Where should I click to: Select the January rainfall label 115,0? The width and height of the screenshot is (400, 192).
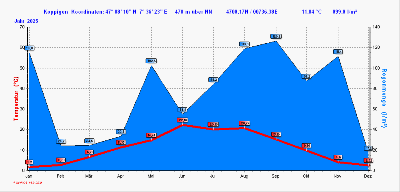[29, 48]
